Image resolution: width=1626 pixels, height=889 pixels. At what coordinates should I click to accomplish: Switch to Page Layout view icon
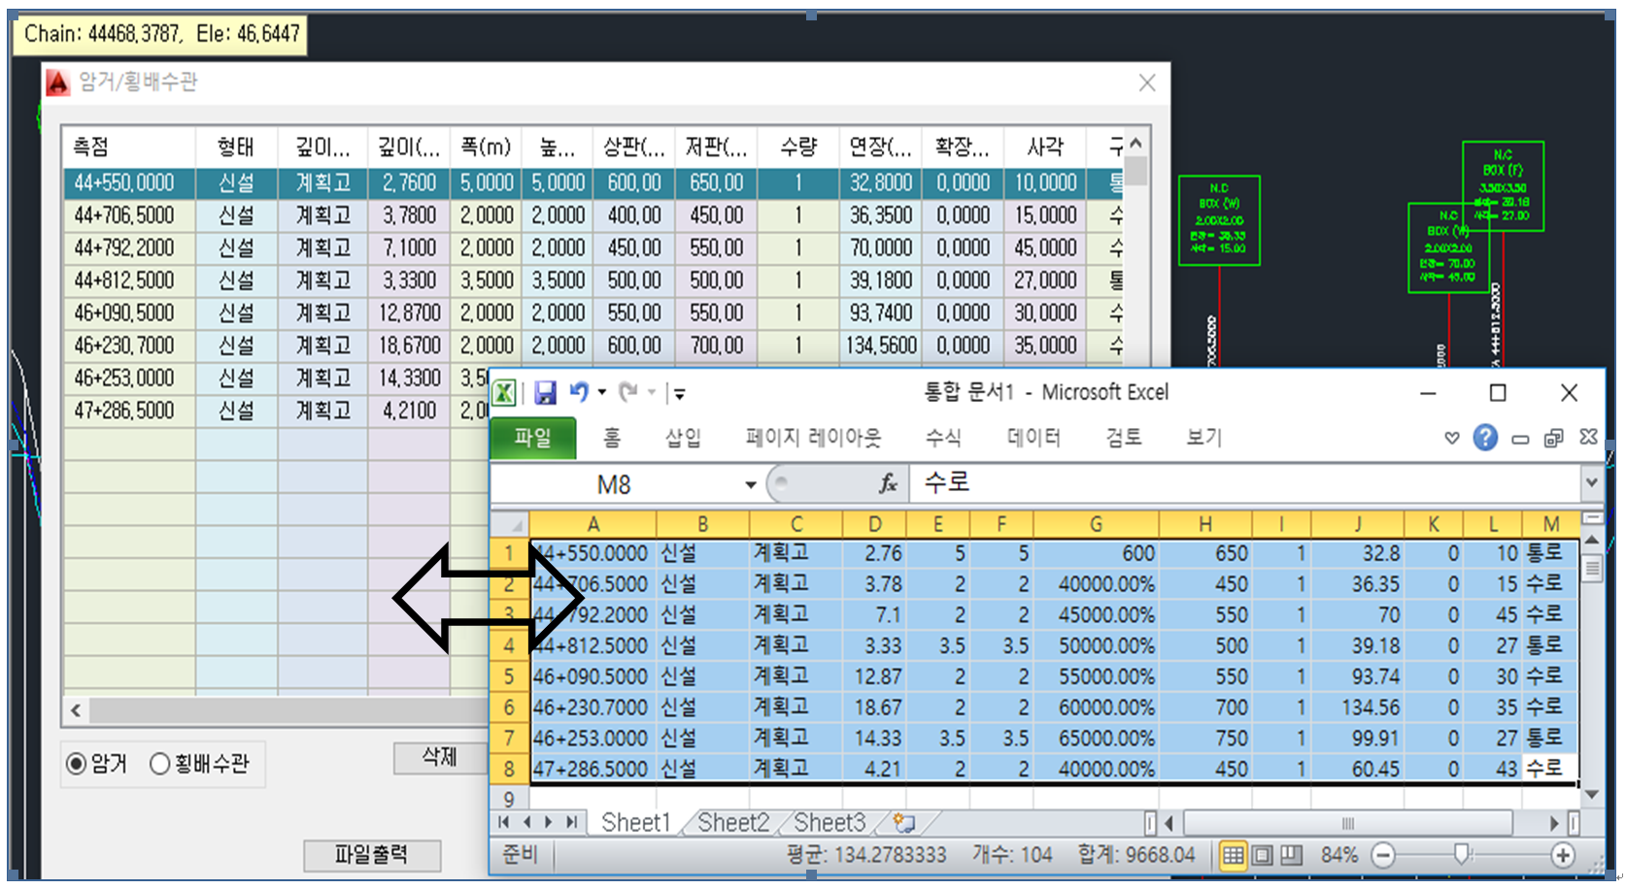point(1262,855)
